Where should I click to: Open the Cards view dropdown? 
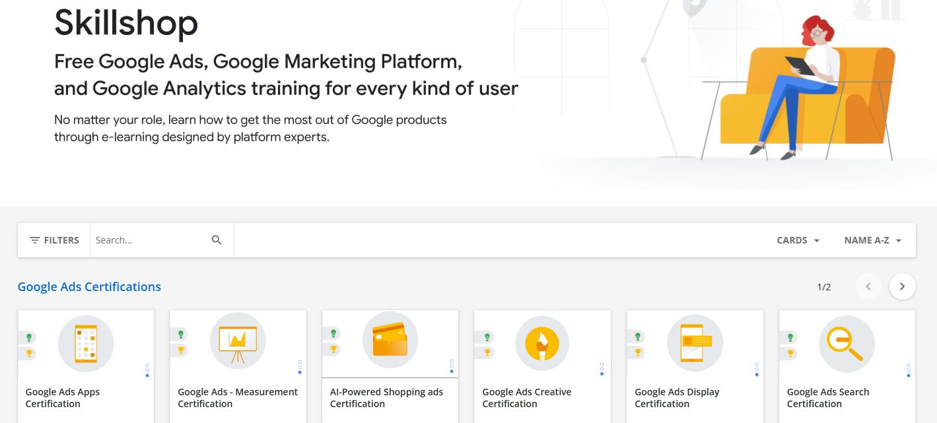798,240
